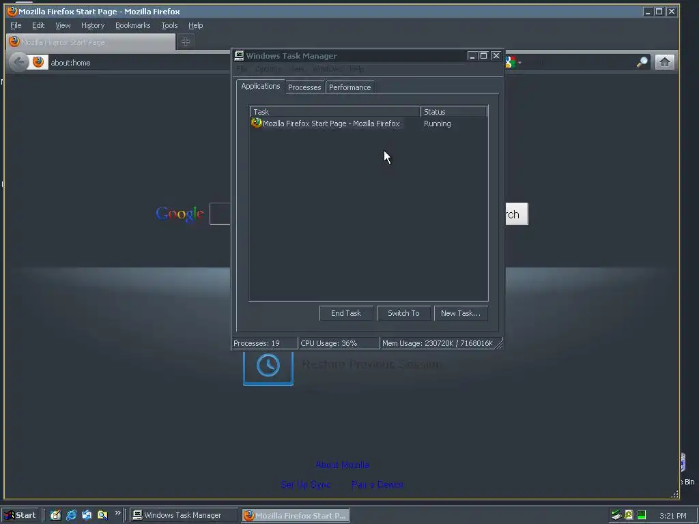Click the Processes: 19 status bar entry
The height and width of the screenshot is (524, 699).
(x=265, y=343)
